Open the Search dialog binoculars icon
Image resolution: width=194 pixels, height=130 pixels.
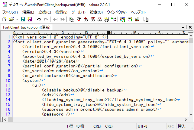[72, 19]
